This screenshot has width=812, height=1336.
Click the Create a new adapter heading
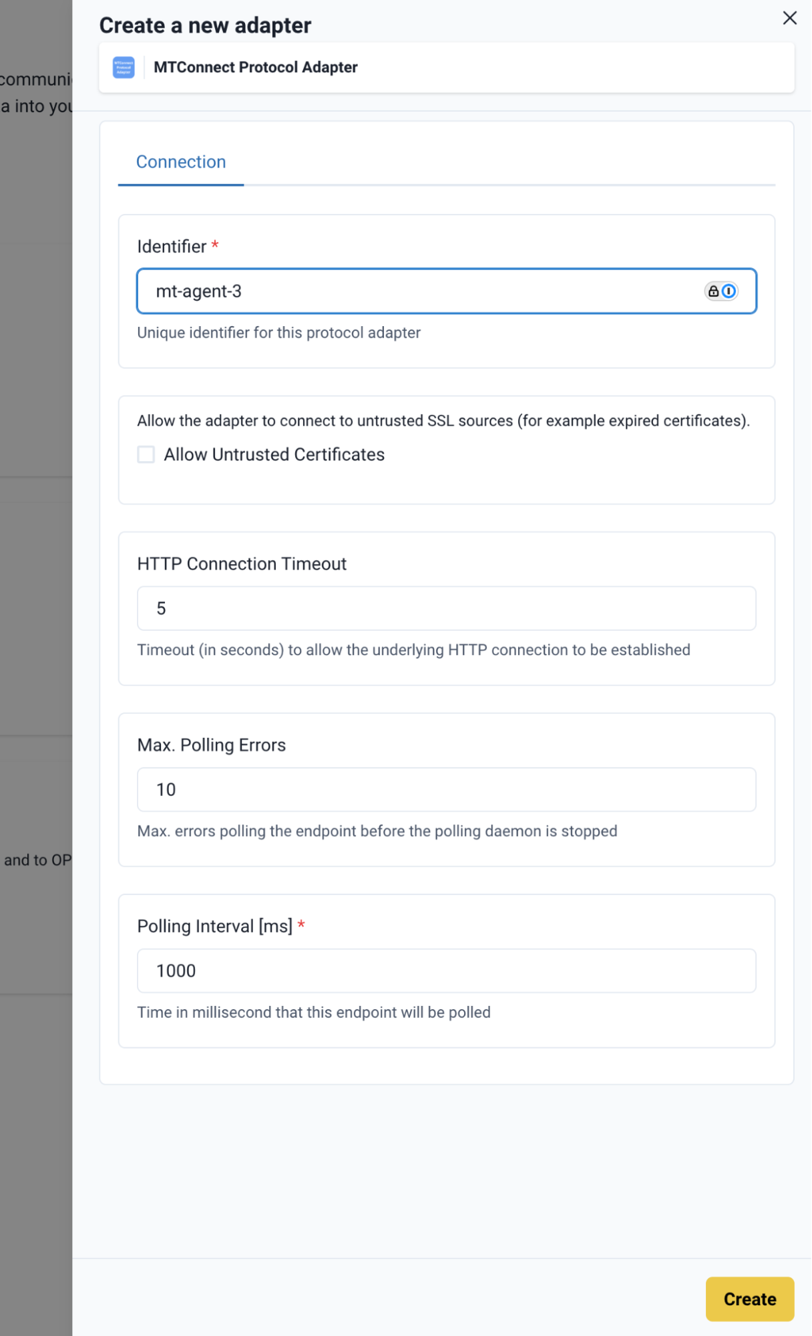[x=205, y=25]
